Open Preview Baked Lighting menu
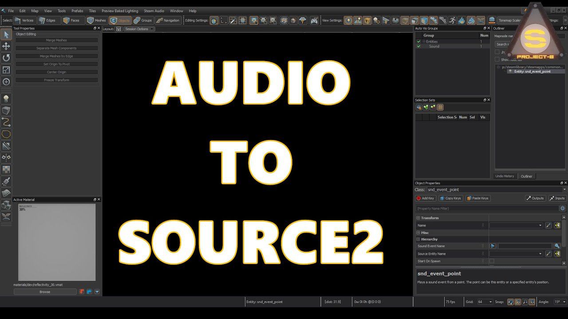The height and width of the screenshot is (319, 568). (x=120, y=11)
